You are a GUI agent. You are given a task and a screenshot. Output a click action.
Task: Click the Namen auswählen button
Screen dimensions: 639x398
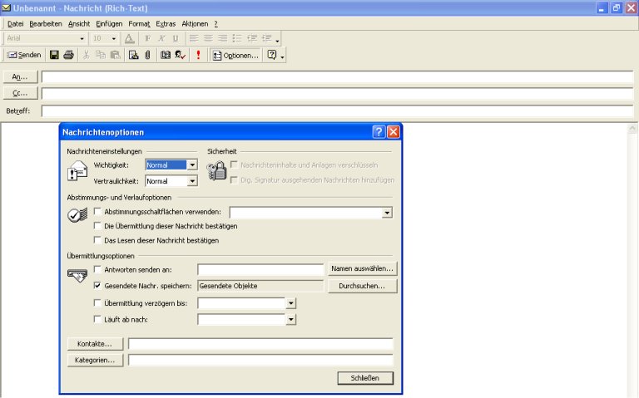pos(362,268)
